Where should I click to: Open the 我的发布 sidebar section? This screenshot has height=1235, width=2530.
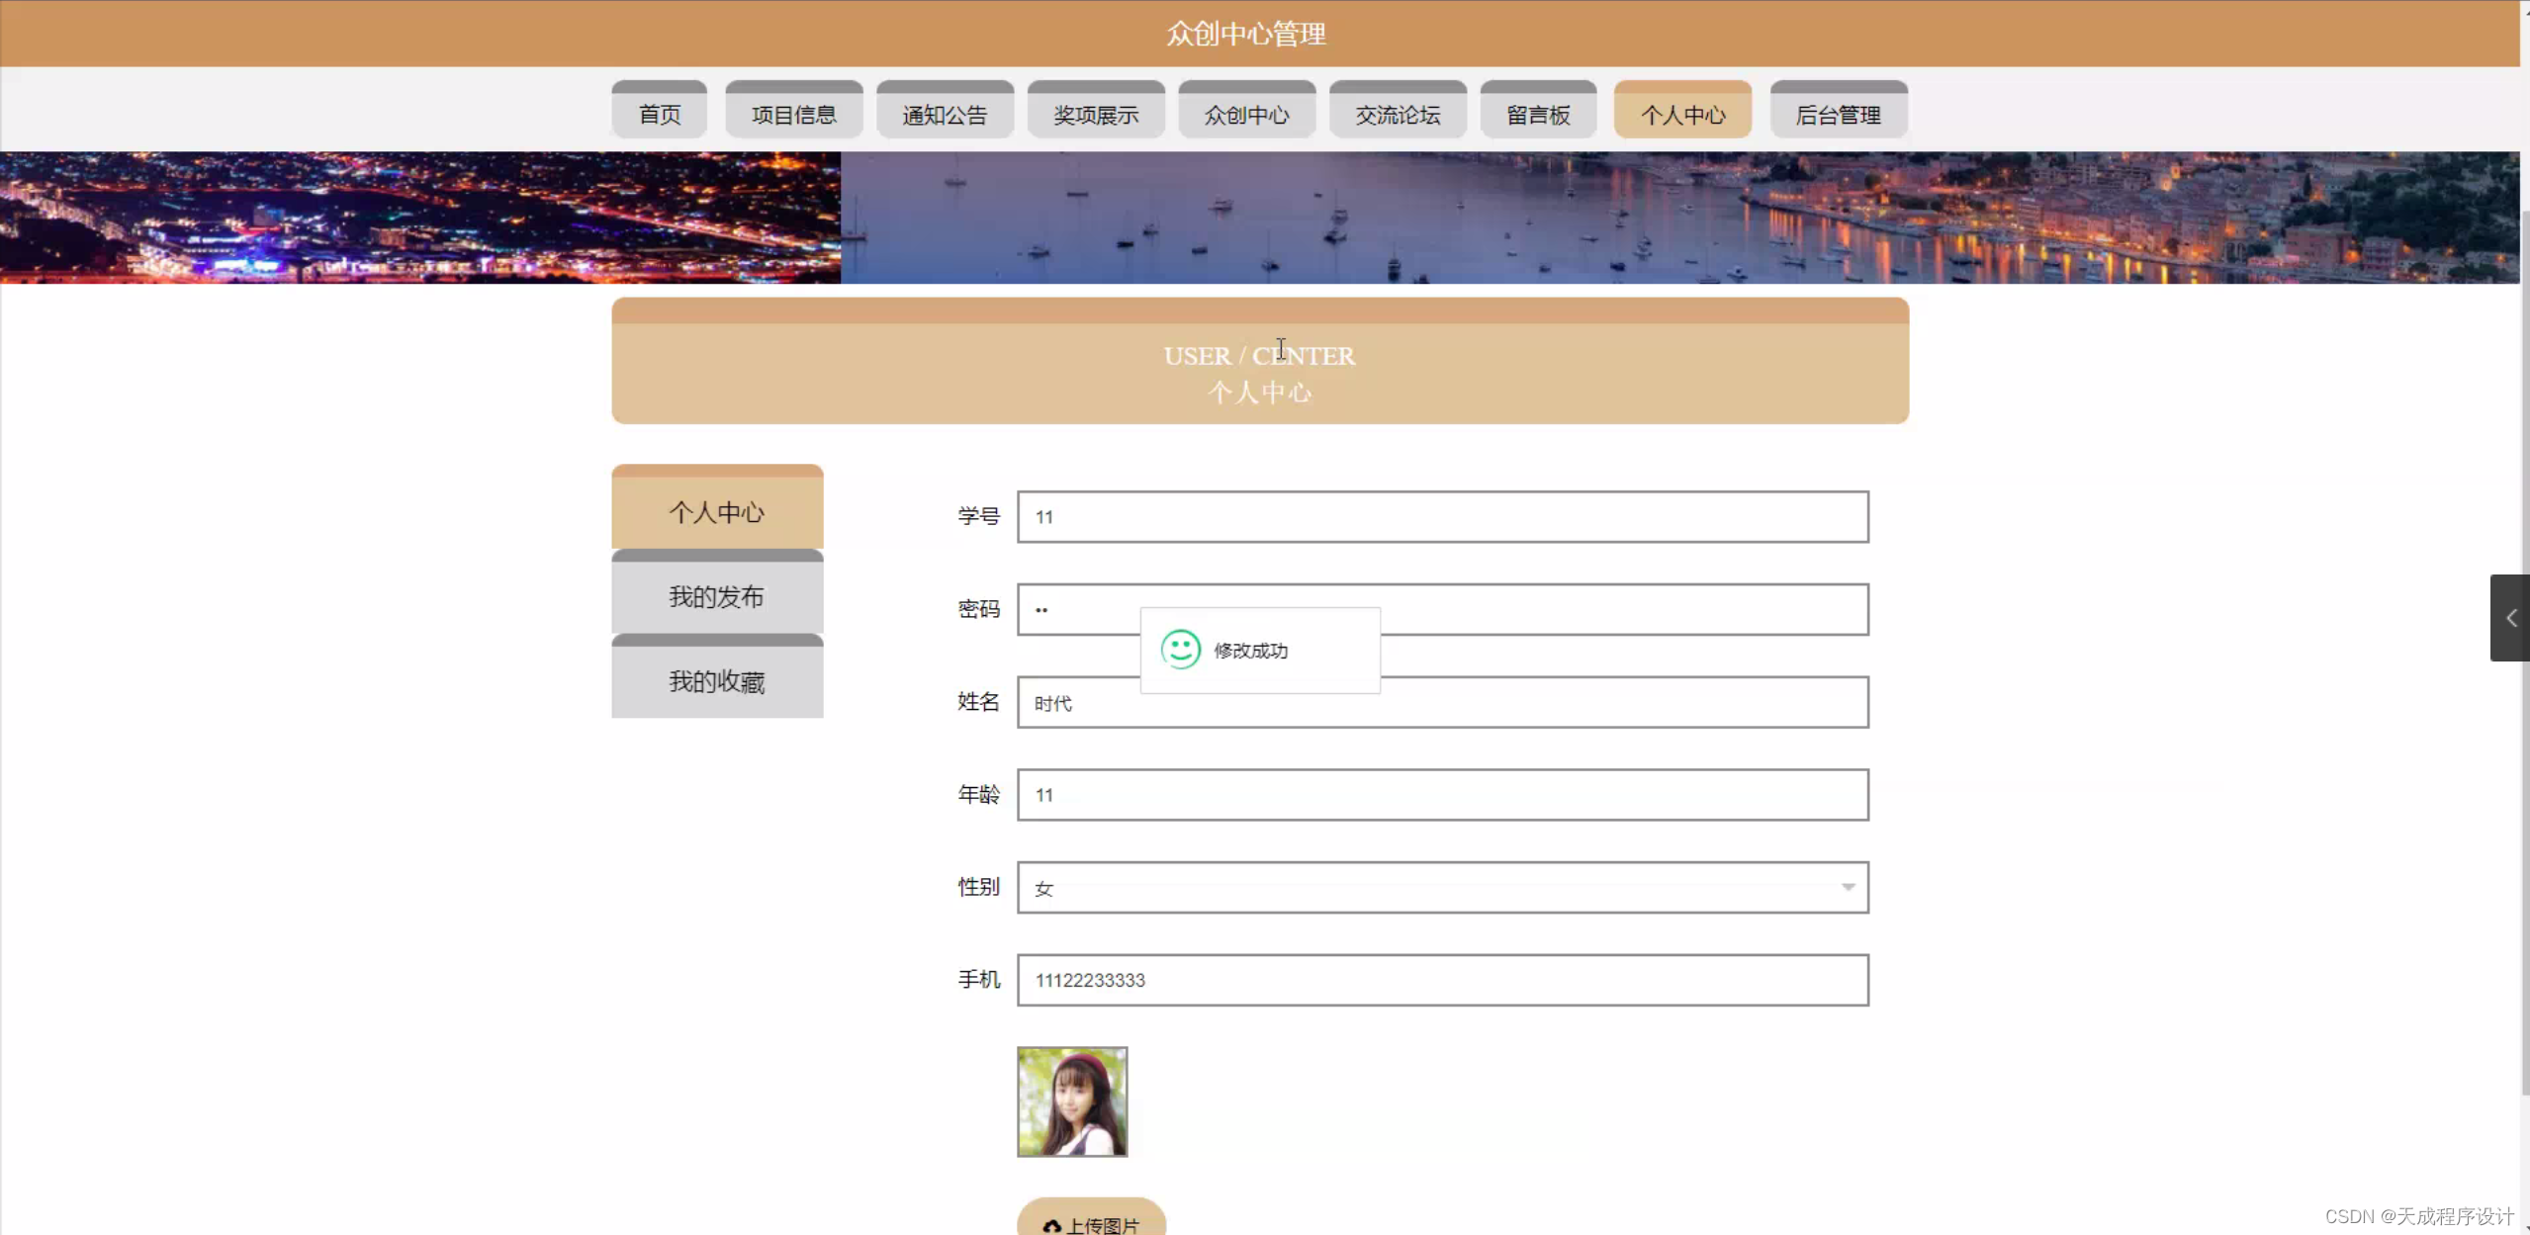click(716, 596)
